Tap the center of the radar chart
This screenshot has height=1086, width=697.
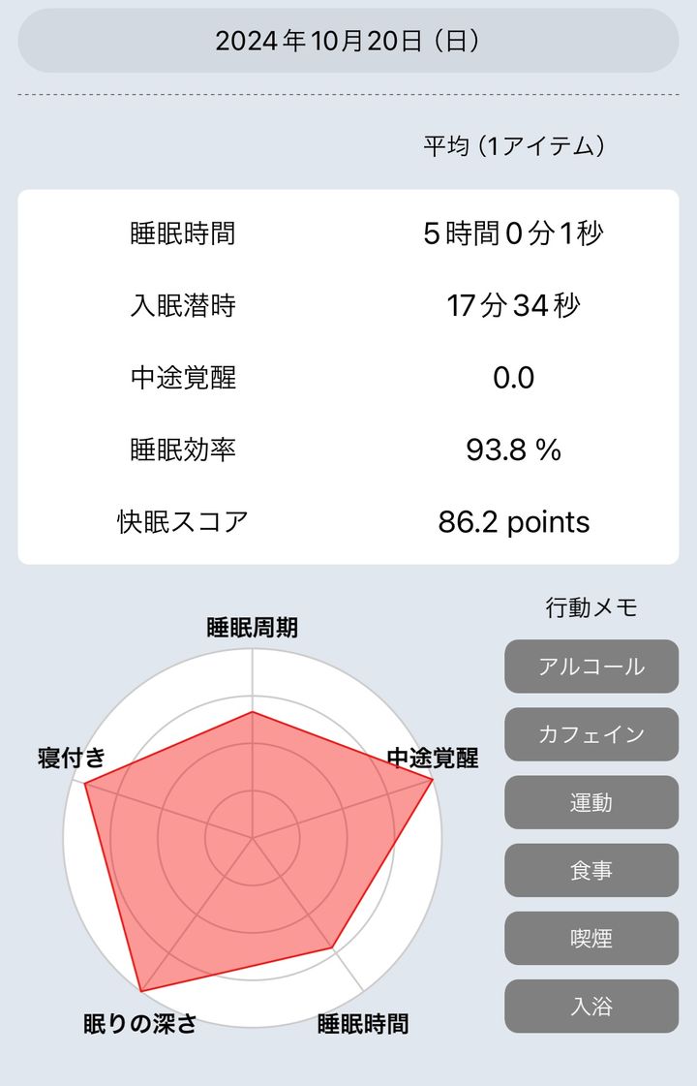(253, 838)
